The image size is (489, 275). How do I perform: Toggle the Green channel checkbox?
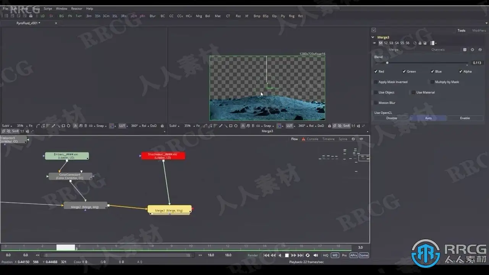(404, 71)
